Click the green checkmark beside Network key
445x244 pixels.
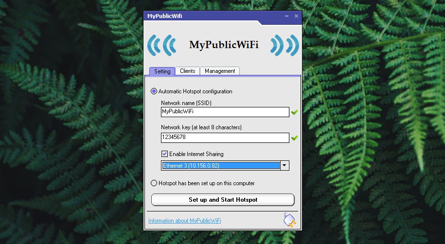(295, 138)
